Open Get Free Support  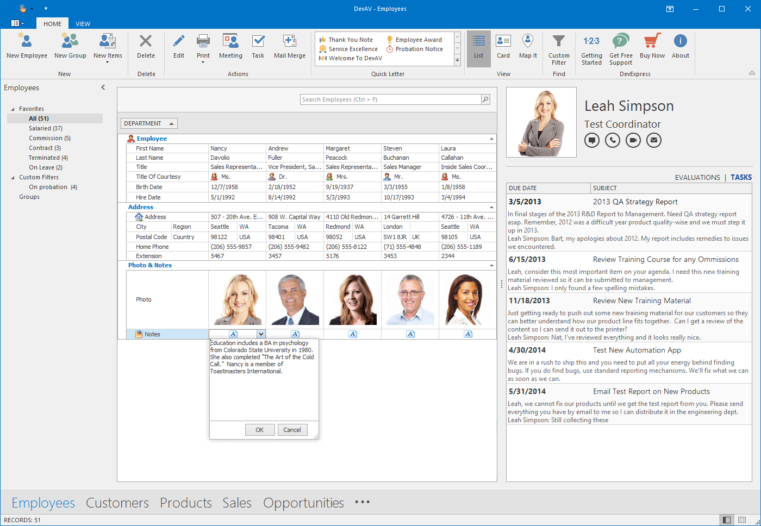click(620, 48)
